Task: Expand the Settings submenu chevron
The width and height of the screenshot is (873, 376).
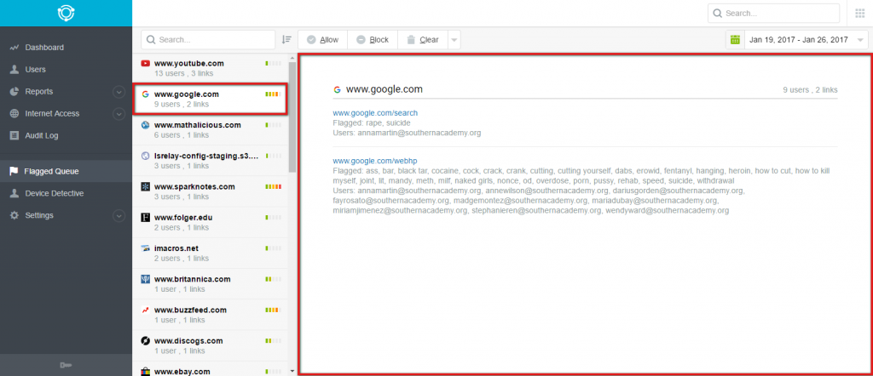Action: tap(119, 215)
